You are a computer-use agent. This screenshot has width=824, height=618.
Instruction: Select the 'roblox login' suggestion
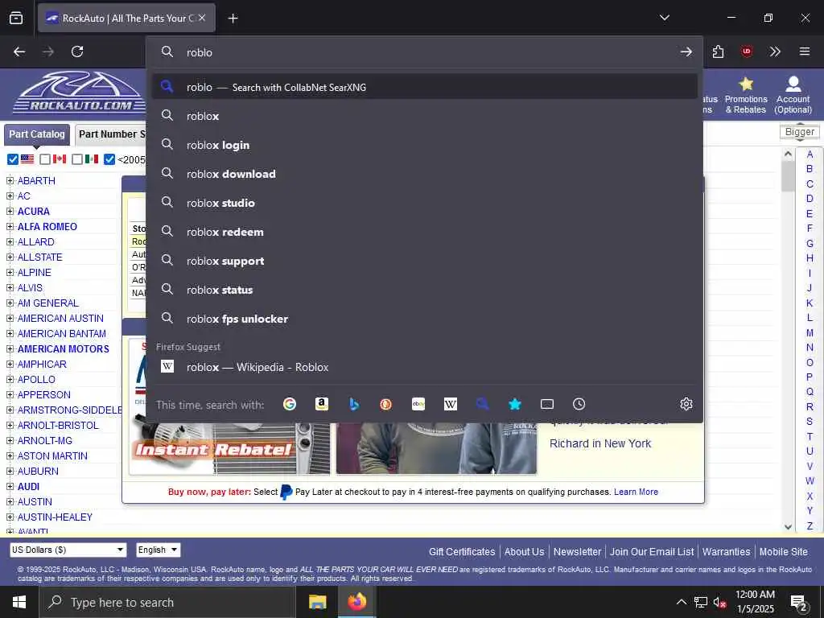(425, 145)
